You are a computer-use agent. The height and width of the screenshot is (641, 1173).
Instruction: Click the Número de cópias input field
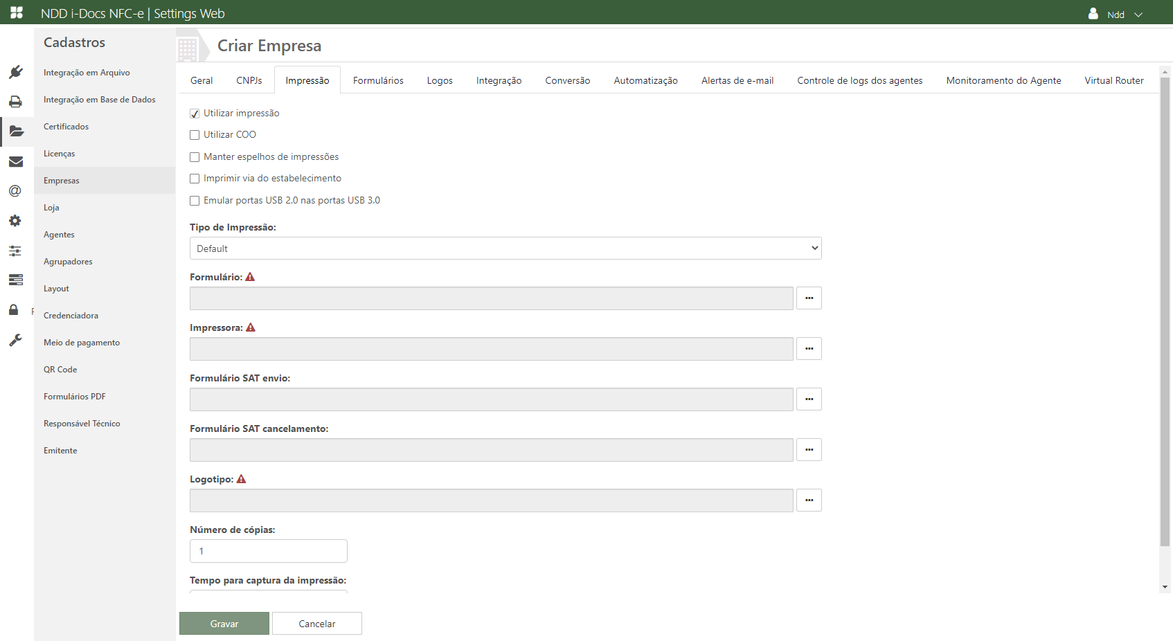pyautogui.click(x=269, y=551)
